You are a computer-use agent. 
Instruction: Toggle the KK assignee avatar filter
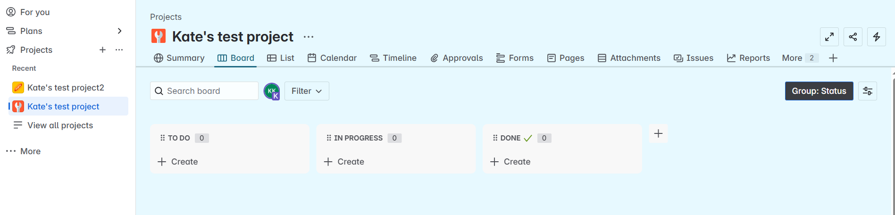272,91
